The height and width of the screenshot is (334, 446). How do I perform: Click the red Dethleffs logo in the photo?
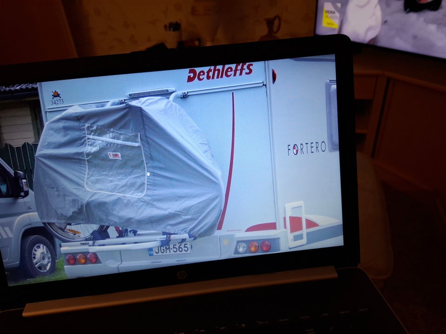[220, 72]
